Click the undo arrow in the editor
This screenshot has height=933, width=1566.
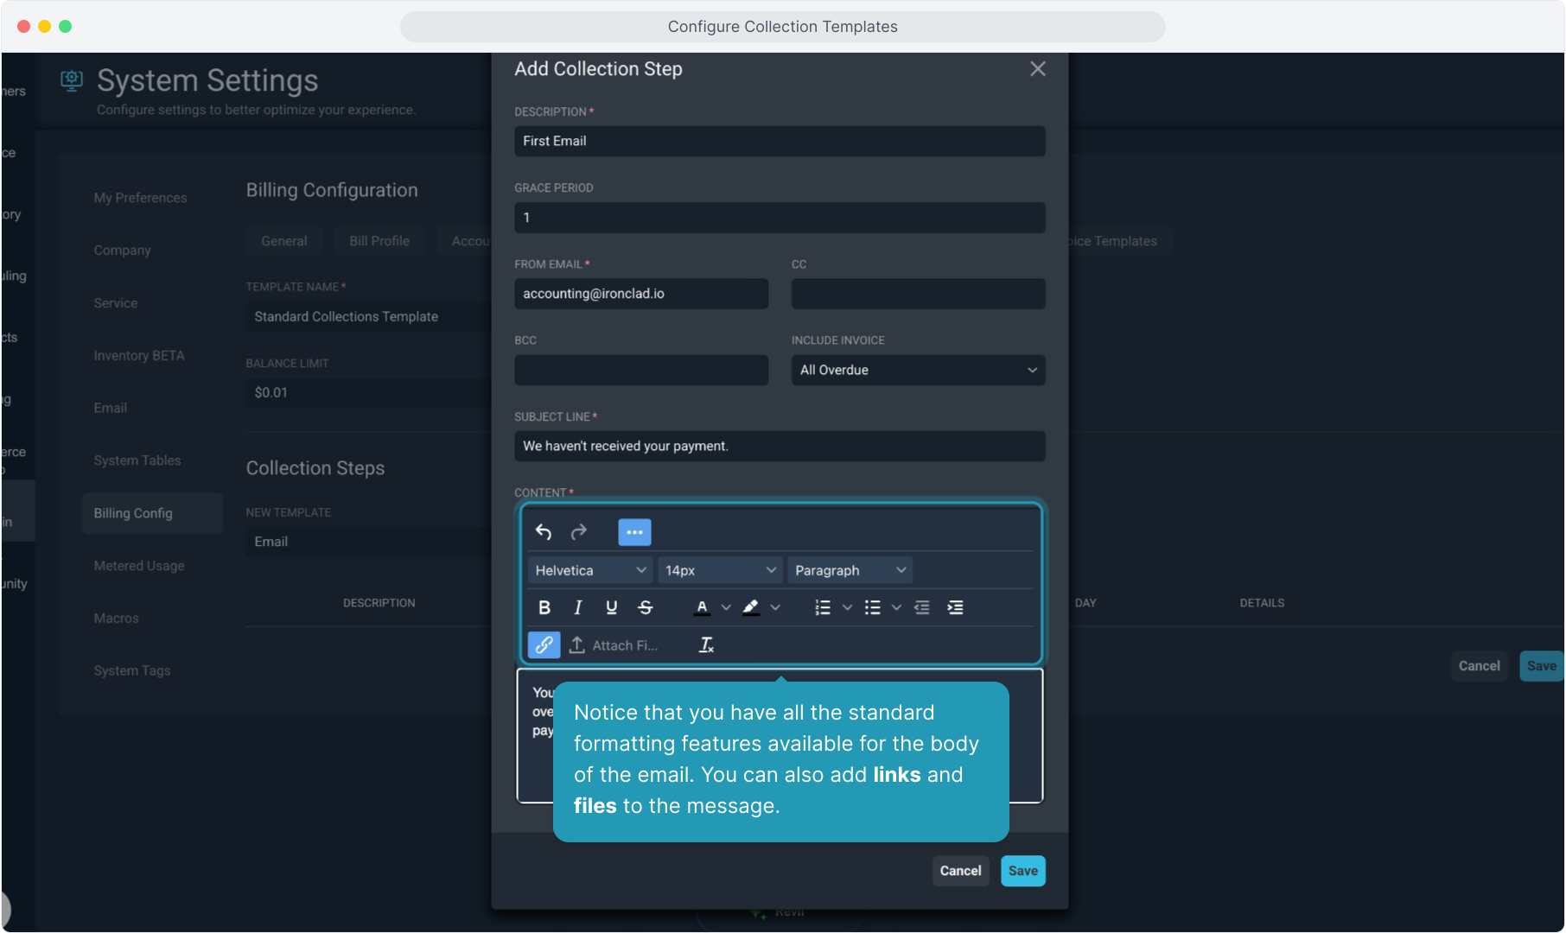point(544,532)
